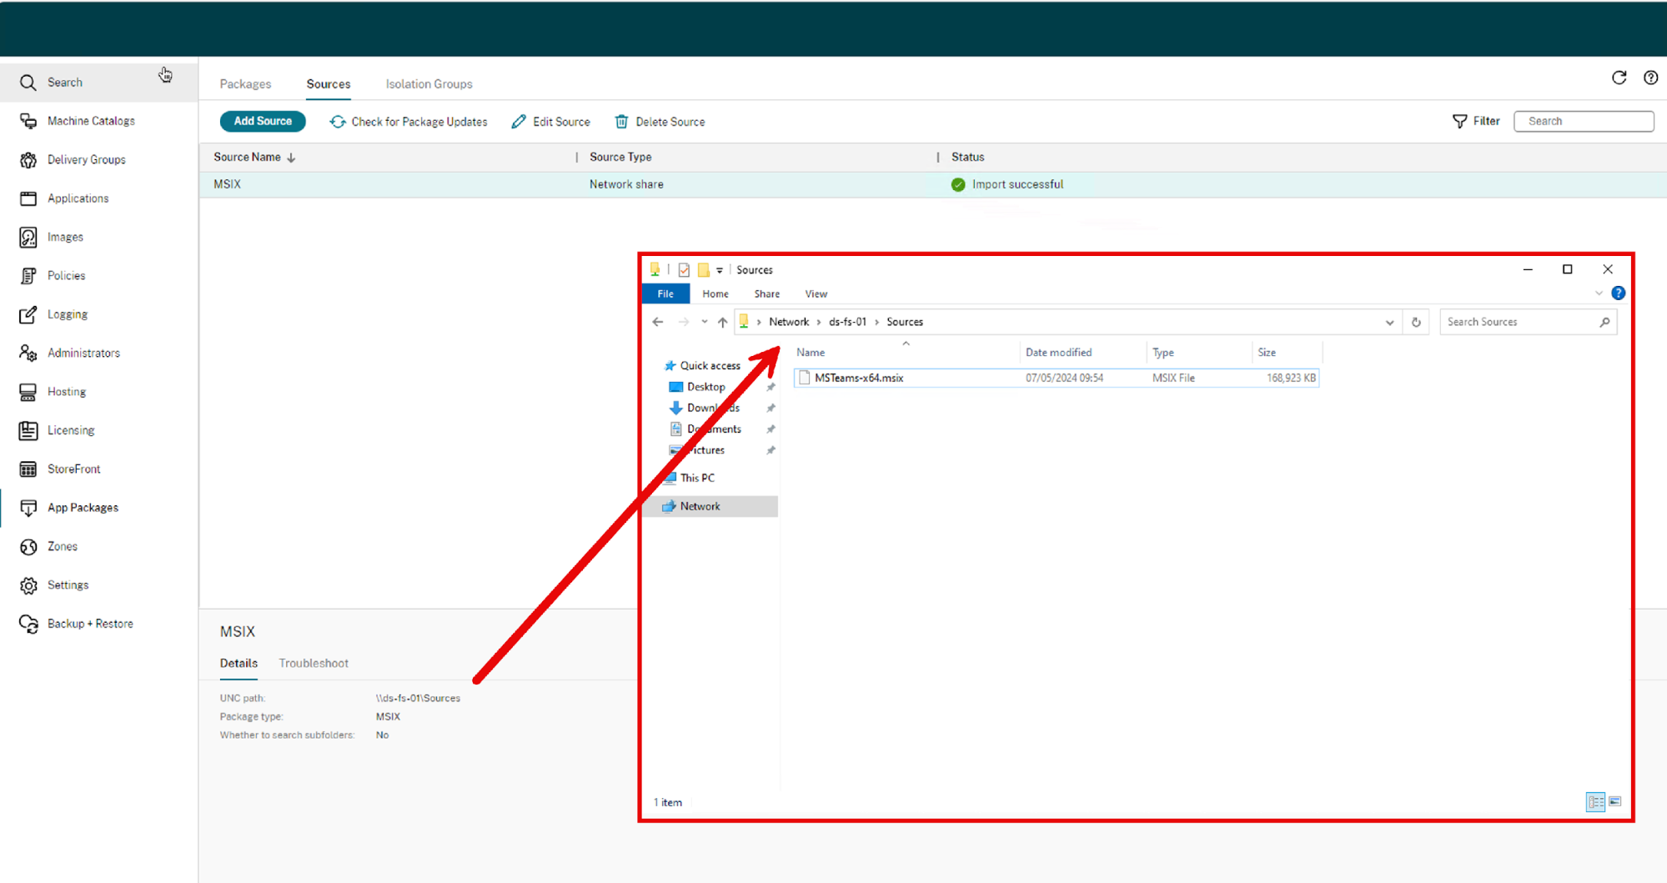Switch Explorer to large icons view
The height and width of the screenshot is (883, 1667).
tap(1615, 802)
